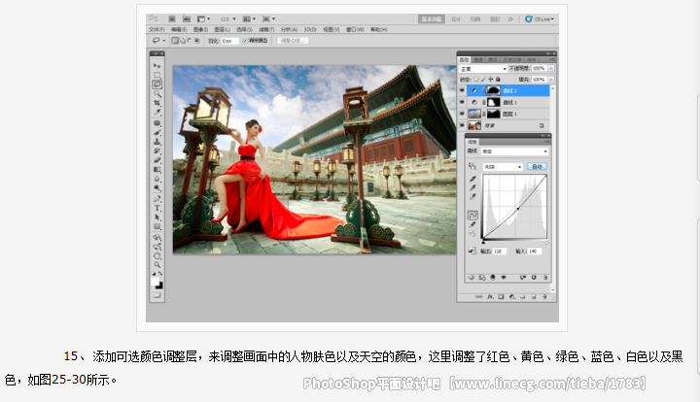Viewport: 700px width, 402px height.
Task: Open the 文件(F) menu
Action: point(157,29)
